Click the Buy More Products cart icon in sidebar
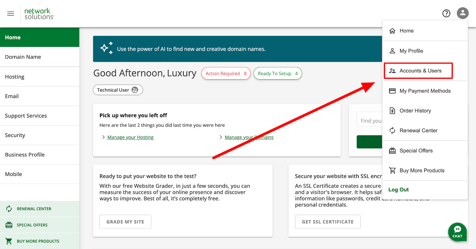The image size is (476, 249). click(9, 241)
